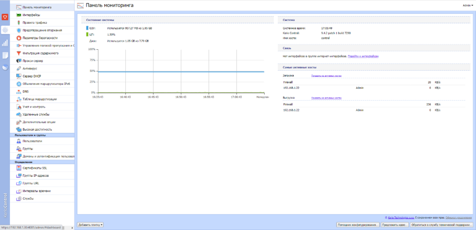The height and width of the screenshot is (230, 476).
Task: Click Перейти к интерфейсам link
Action: tap(363, 56)
